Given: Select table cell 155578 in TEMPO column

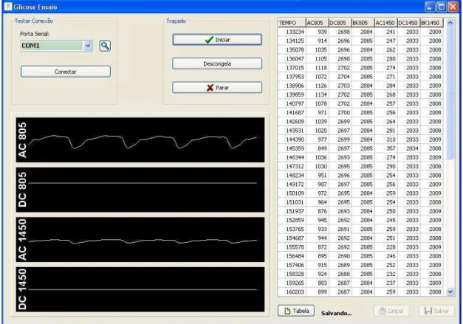Looking at the screenshot, I should [292, 247].
